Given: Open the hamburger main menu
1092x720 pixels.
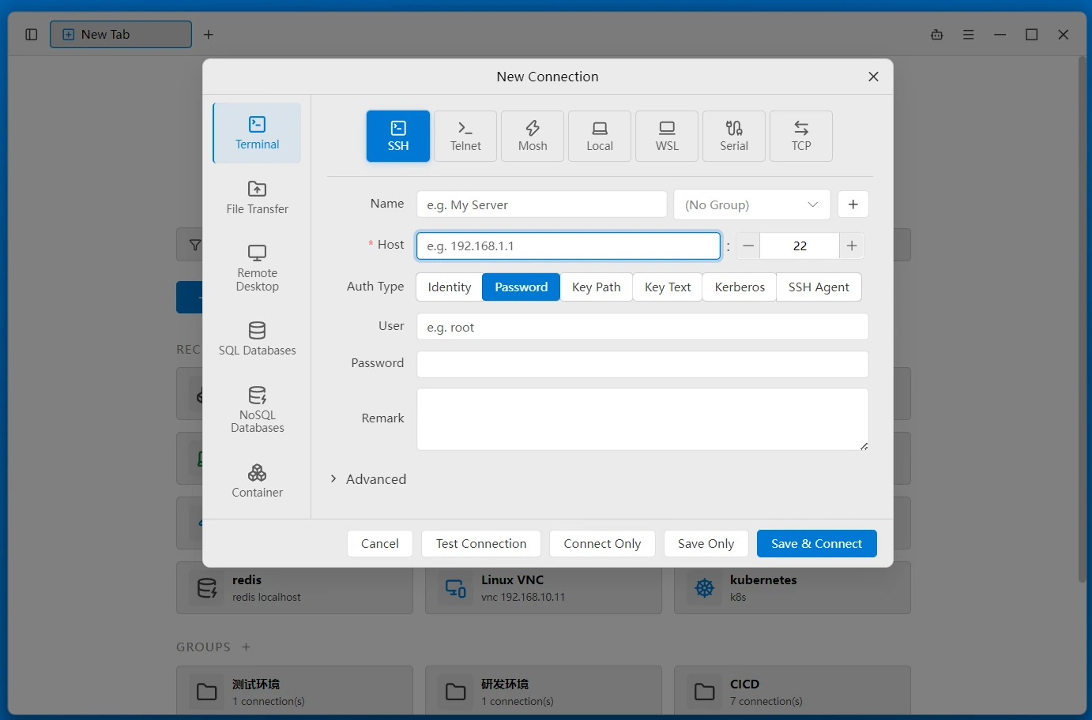Looking at the screenshot, I should 968,35.
